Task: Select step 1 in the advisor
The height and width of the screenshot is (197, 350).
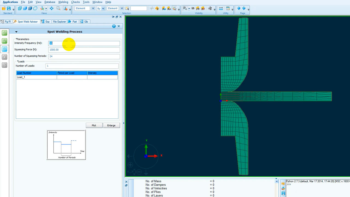Action: click(4, 33)
